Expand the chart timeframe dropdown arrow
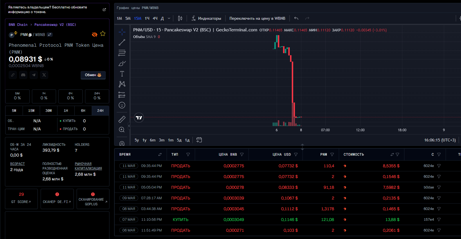 169,18
